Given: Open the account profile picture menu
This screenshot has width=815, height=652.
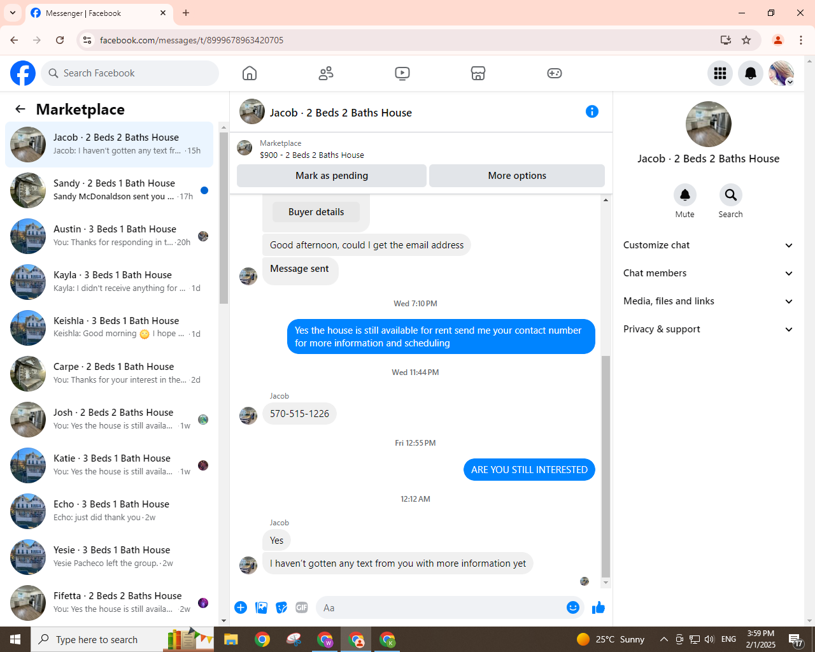Looking at the screenshot, I should point(781,73).
